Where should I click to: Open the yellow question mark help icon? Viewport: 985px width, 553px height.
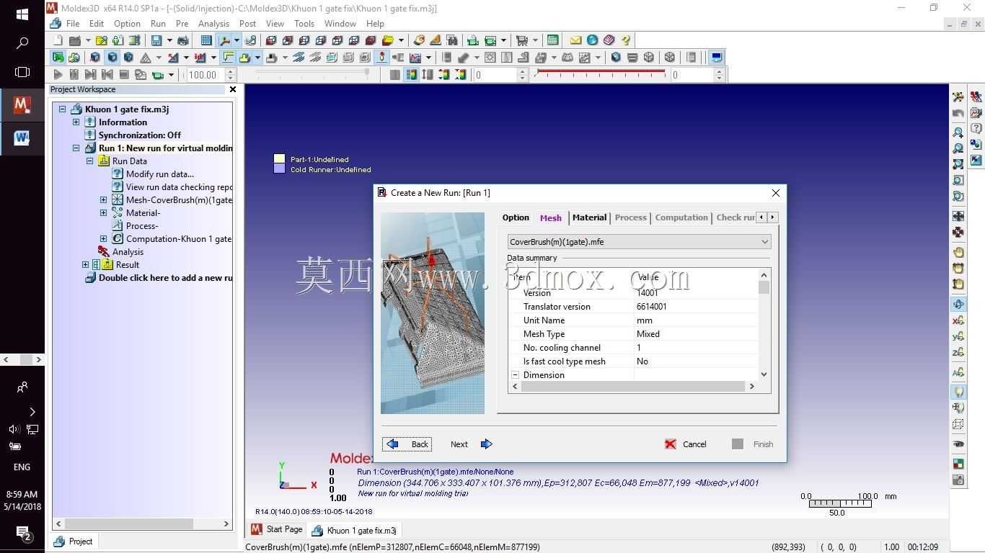tap(626, 40)
